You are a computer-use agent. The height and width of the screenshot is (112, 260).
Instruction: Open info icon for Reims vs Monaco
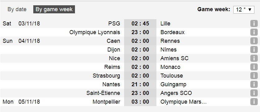254,67
